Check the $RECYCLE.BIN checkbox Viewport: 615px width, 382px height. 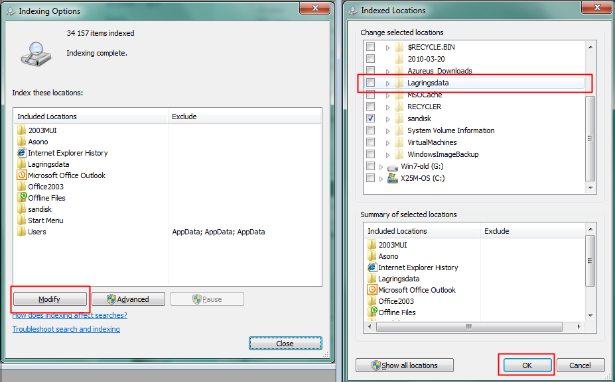pyautogui.click(x=370, y=46)
